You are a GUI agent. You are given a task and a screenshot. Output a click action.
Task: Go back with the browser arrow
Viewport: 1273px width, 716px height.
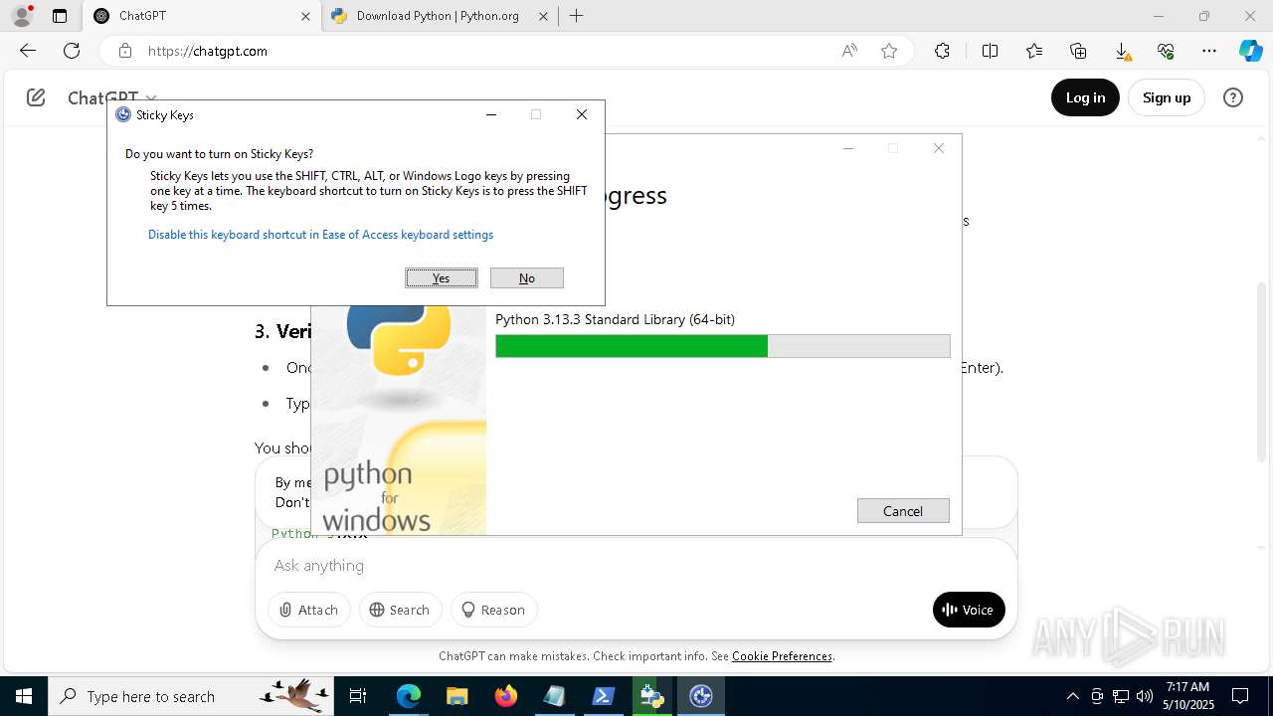28,51
